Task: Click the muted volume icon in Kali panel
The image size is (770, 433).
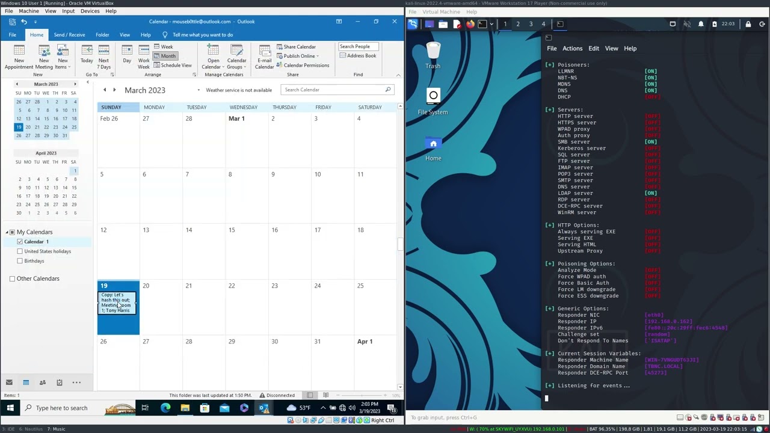Action: [x=686, y=24]
